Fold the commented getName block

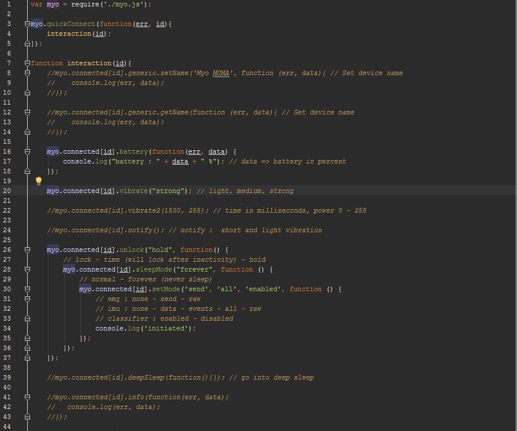[x=27, y=112]
